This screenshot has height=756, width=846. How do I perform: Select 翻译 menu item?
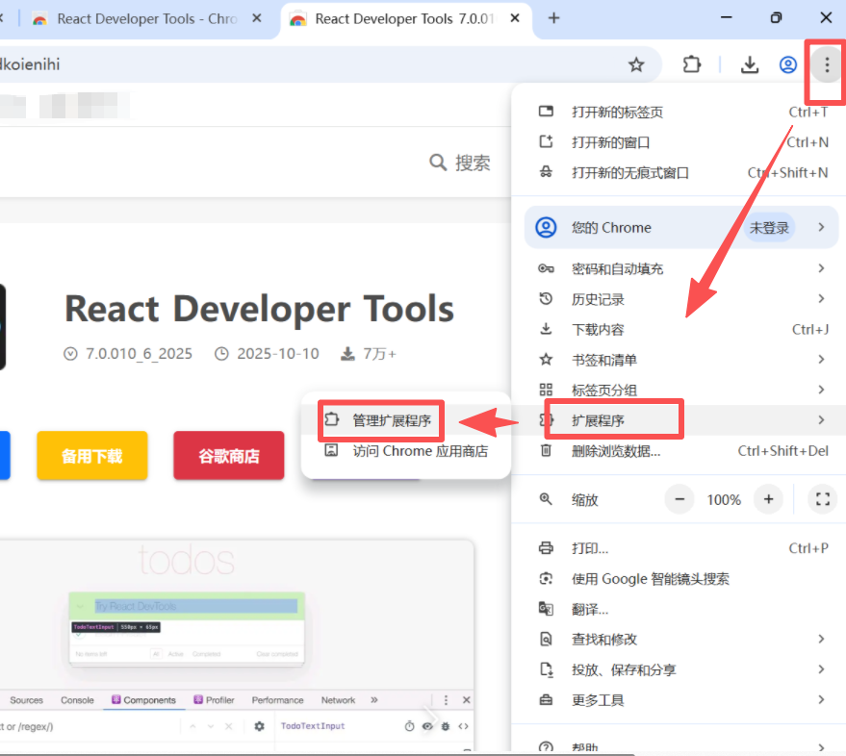pos(679,610)
